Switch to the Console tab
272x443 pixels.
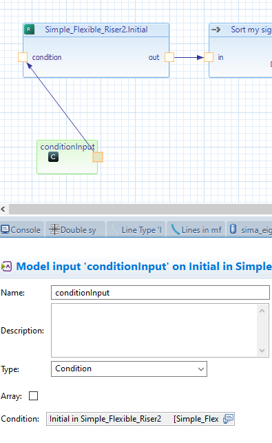coord(22,229)
